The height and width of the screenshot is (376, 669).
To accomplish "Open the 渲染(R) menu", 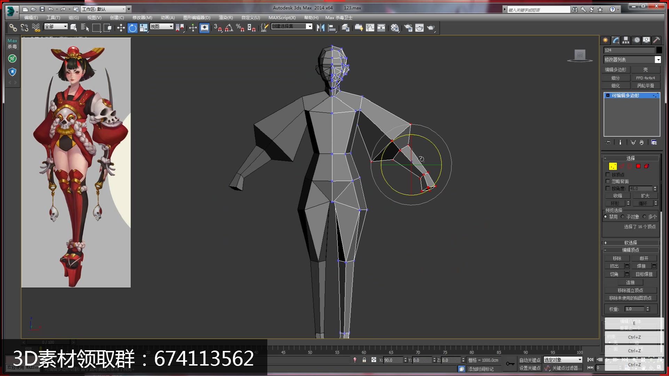I will tap(226, 17).
